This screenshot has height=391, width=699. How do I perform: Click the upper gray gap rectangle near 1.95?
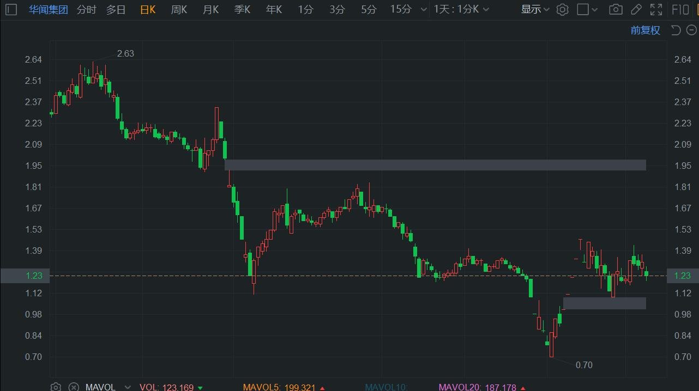point(435,165)
